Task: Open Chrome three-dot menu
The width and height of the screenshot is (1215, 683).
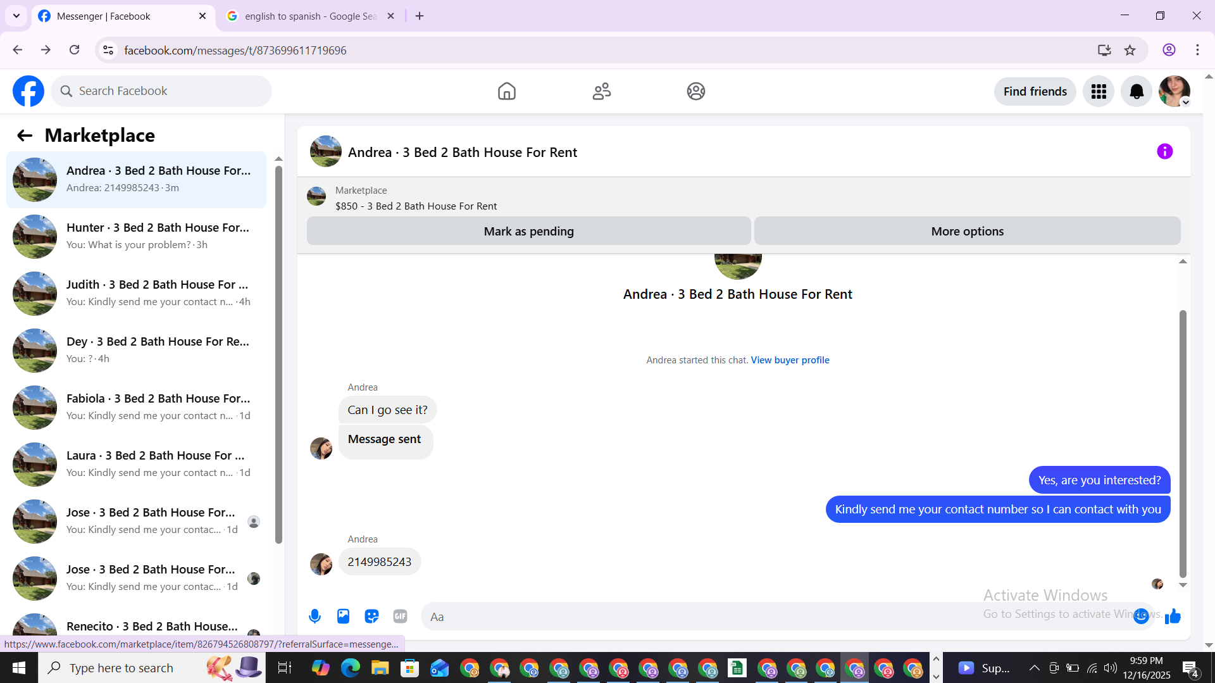Action: pos(1197,50)
